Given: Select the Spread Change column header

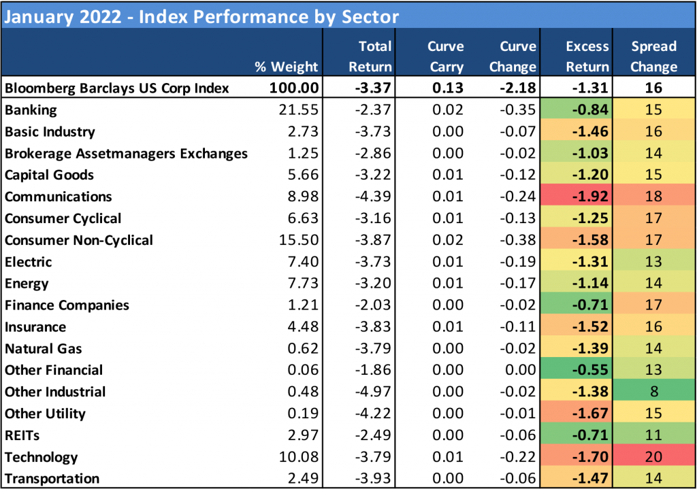Looking at the screenshot, I should 653,56.
